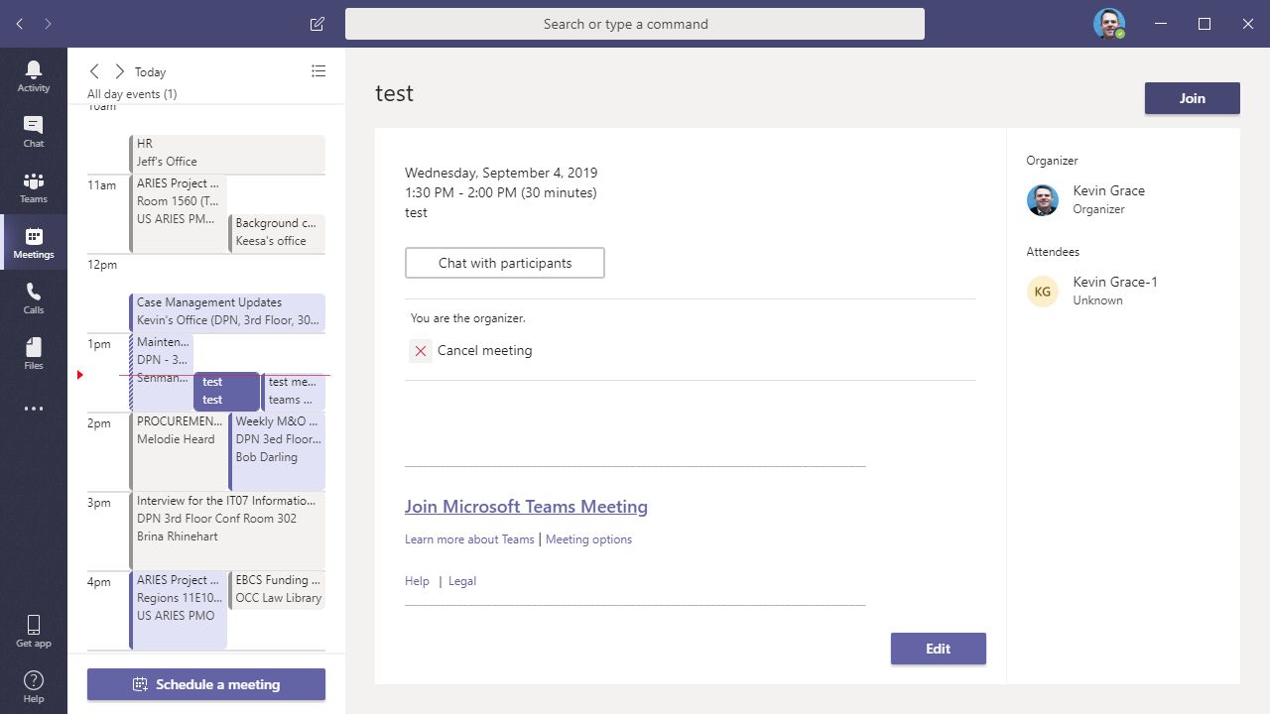
Task: Start a new chat with the compose icon
Action: click(x=317, y=24)
